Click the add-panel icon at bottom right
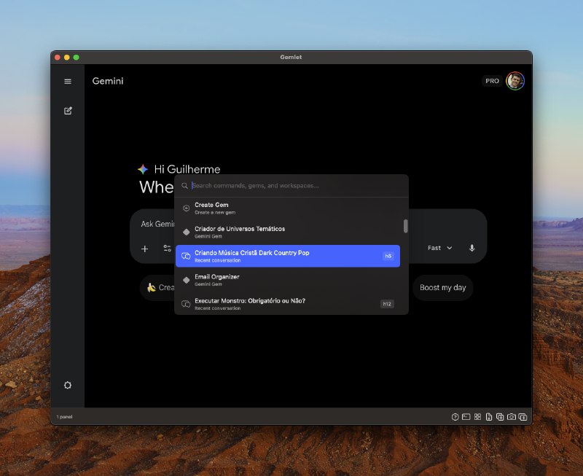The height and width of the screenshot is (476, 583). (x=523, y=416)
